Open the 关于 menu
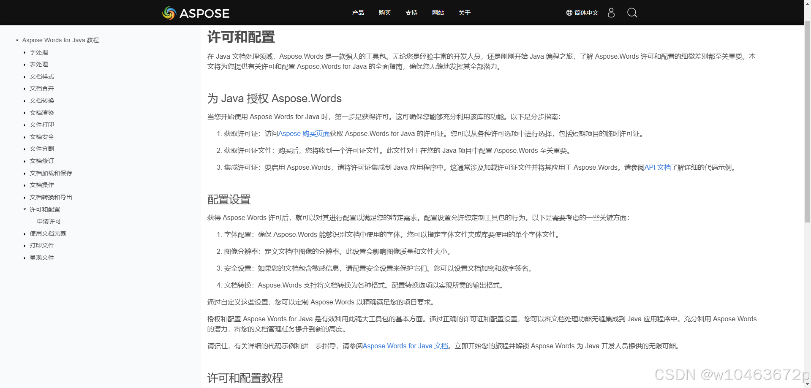This screenshot has width=811, height=388. click(464, 13)
